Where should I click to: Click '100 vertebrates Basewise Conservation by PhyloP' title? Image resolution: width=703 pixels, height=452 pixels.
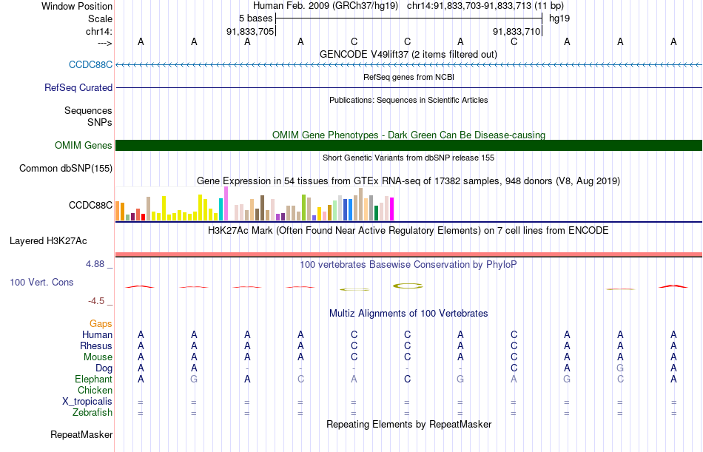[x=408, y=265]
